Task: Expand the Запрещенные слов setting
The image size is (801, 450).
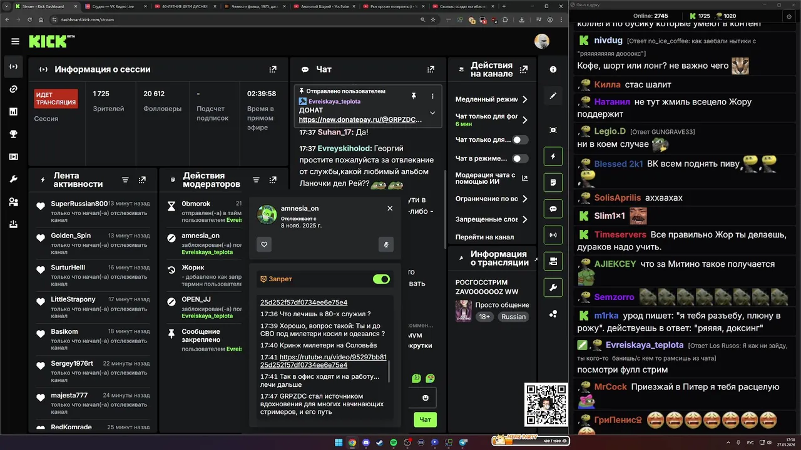Action: [524, 219]
